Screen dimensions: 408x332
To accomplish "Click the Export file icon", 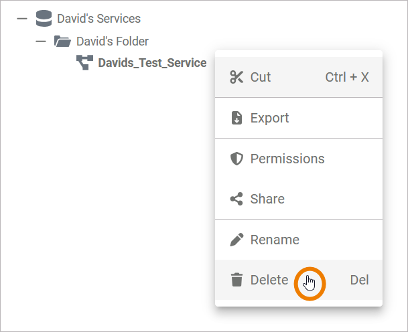I will coord(236,118).
